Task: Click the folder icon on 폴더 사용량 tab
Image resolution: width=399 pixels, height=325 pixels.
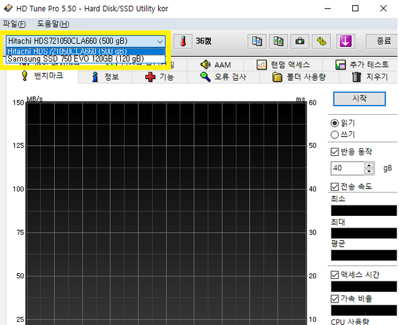Action: [277, 77]
